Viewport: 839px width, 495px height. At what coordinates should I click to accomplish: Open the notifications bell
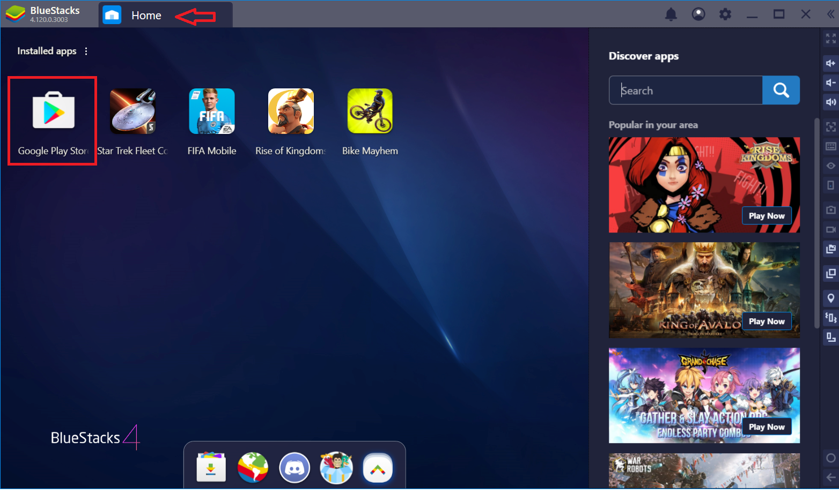pos(671,14)
